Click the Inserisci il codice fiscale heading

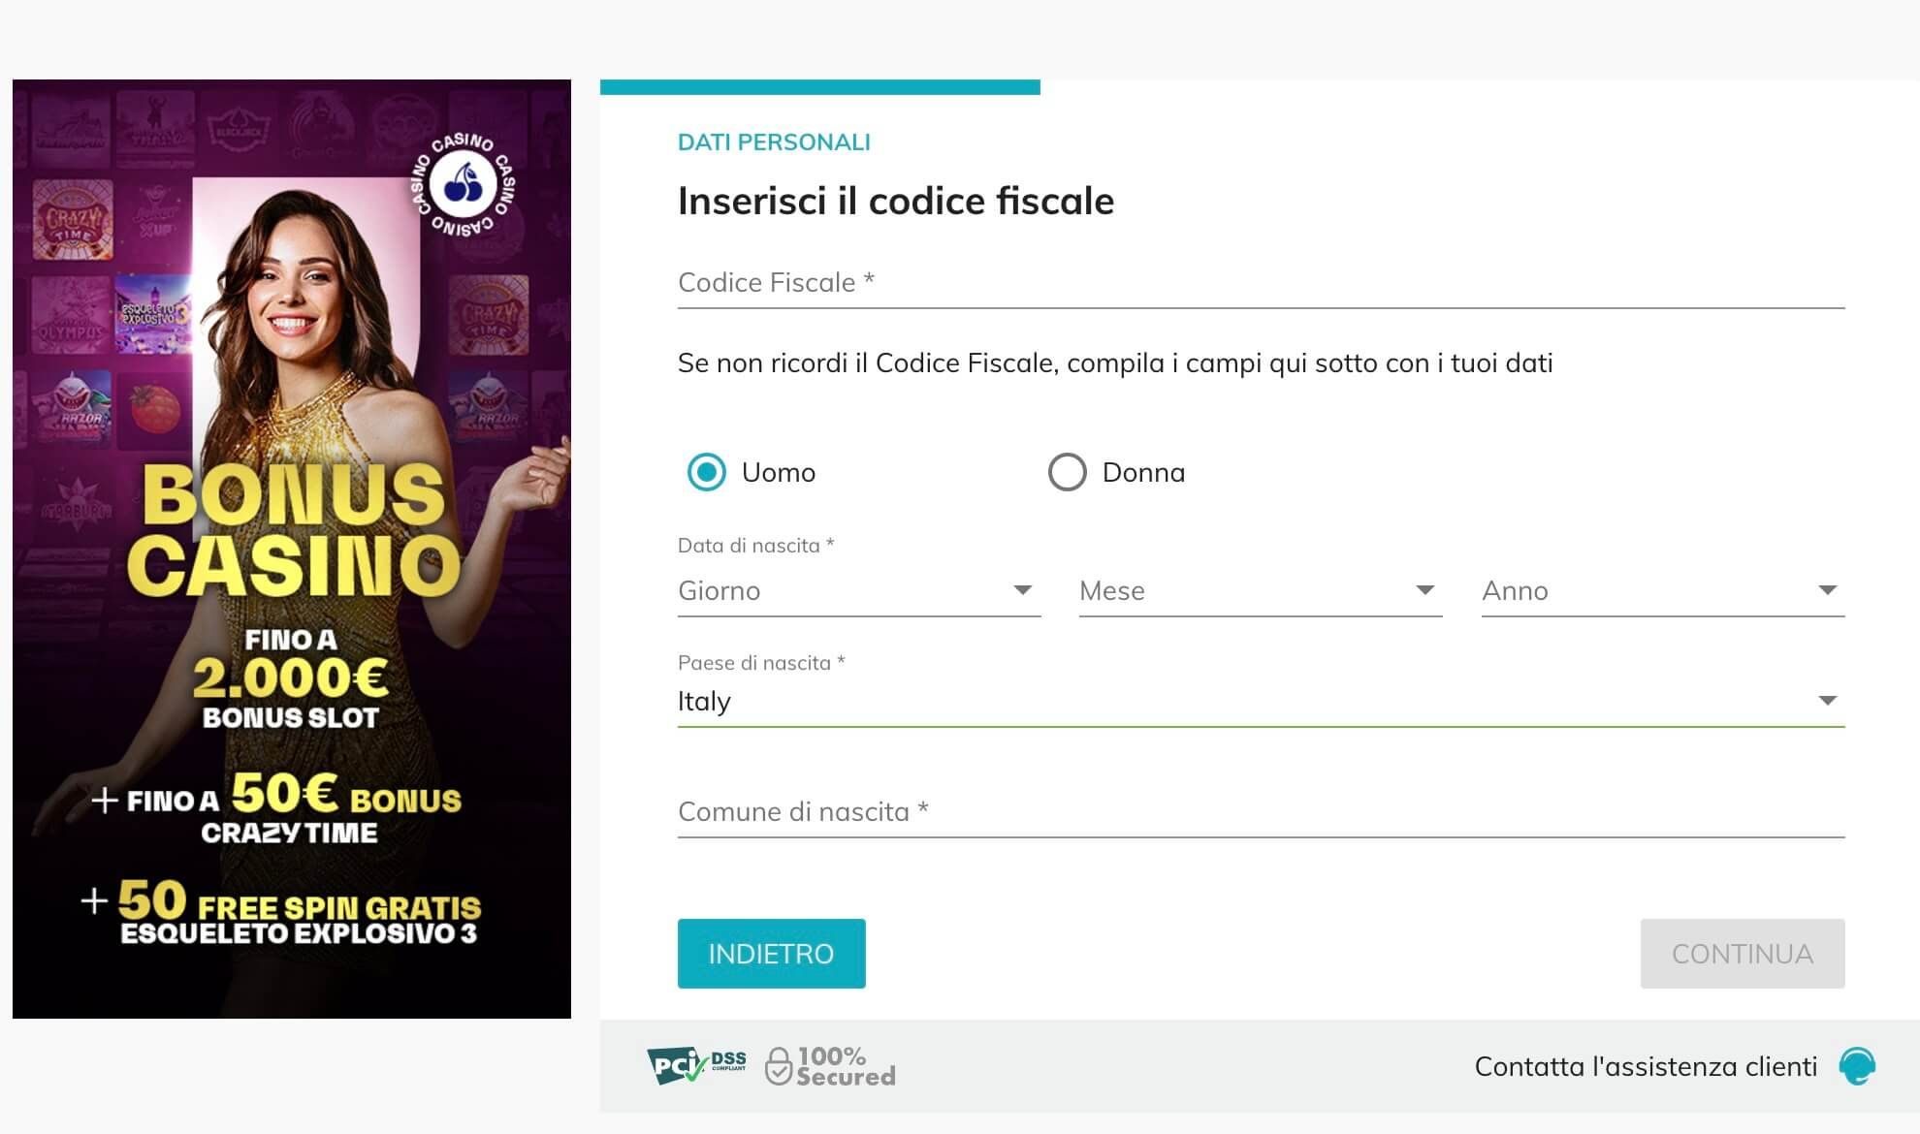(x=896, y=201)
